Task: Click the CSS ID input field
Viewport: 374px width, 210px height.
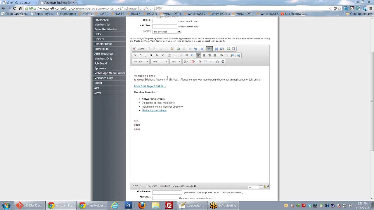Action: 165,21
